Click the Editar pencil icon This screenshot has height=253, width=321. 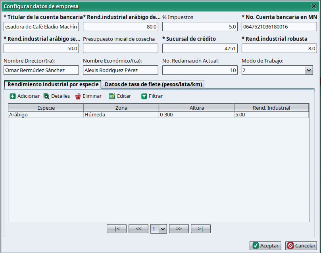click(x=112, y=96)
